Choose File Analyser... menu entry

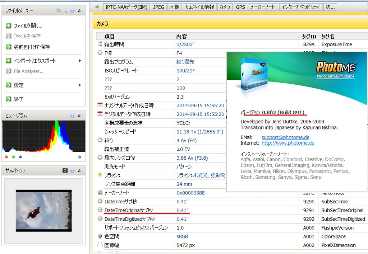[x=29, y=71]
